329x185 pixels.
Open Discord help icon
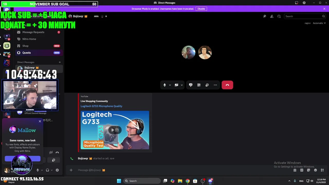click(x=304, y=3)
